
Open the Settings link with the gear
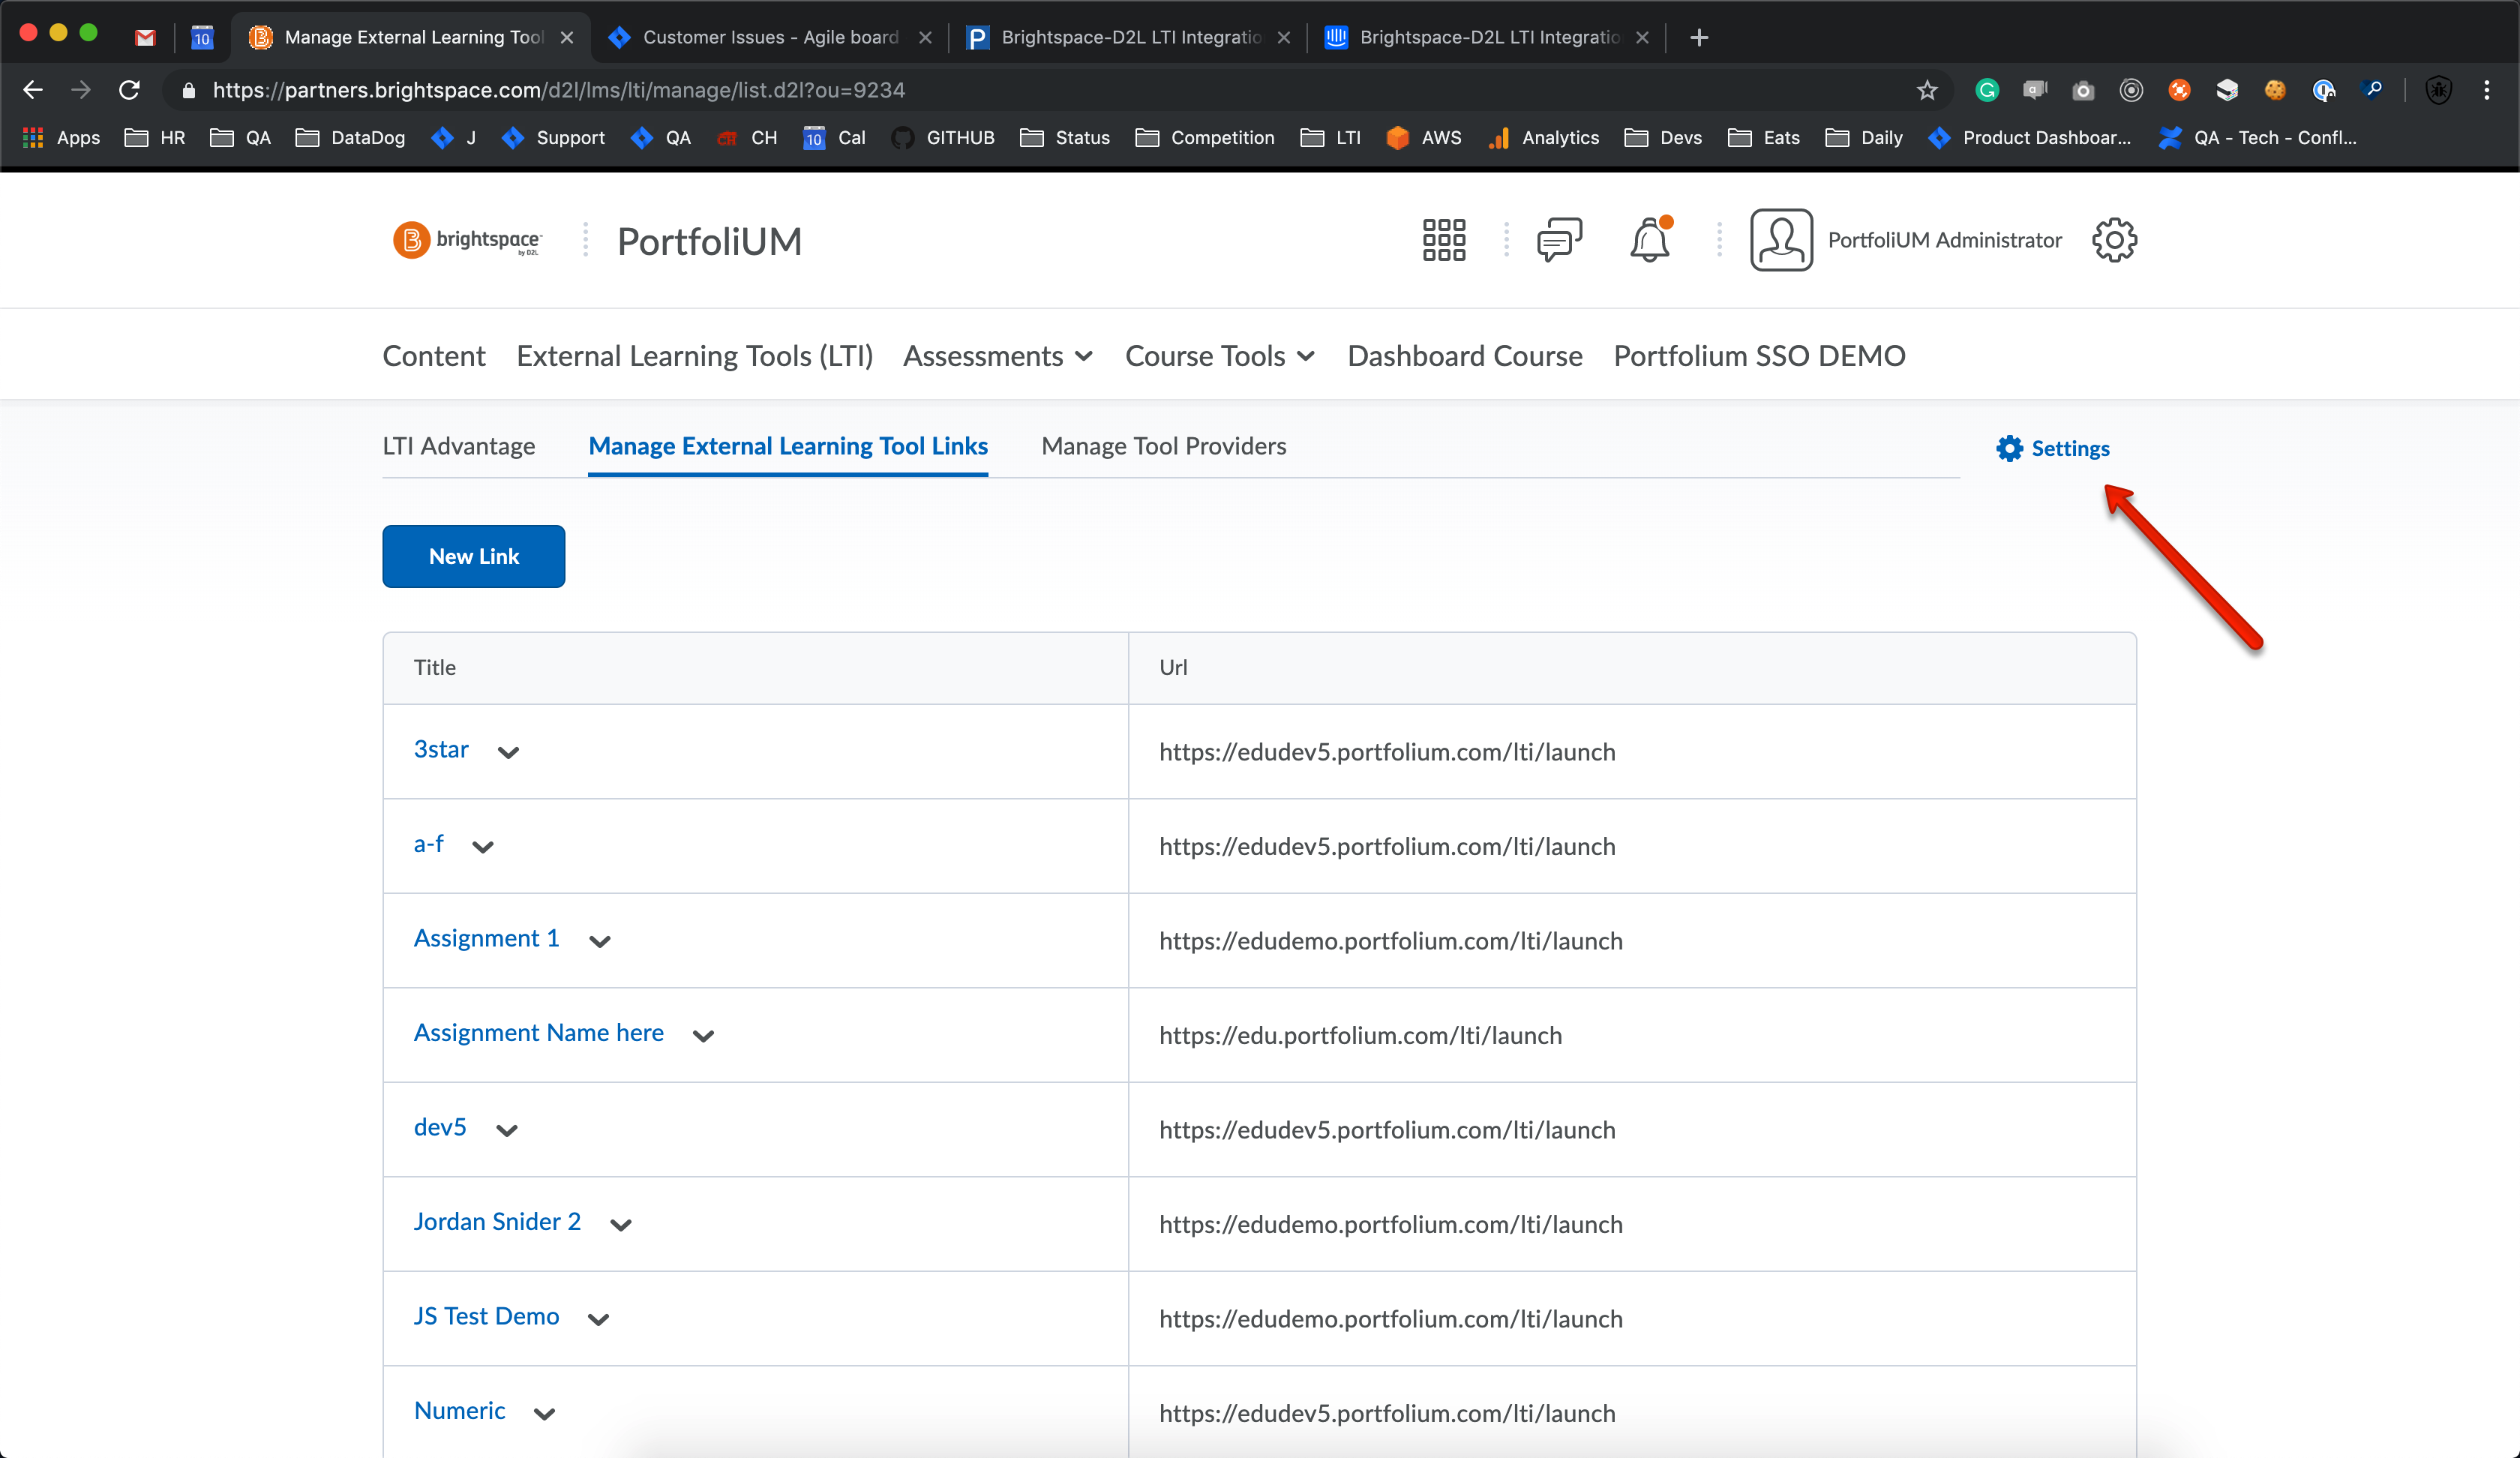pyautogui.click(x=2054, y=448)
